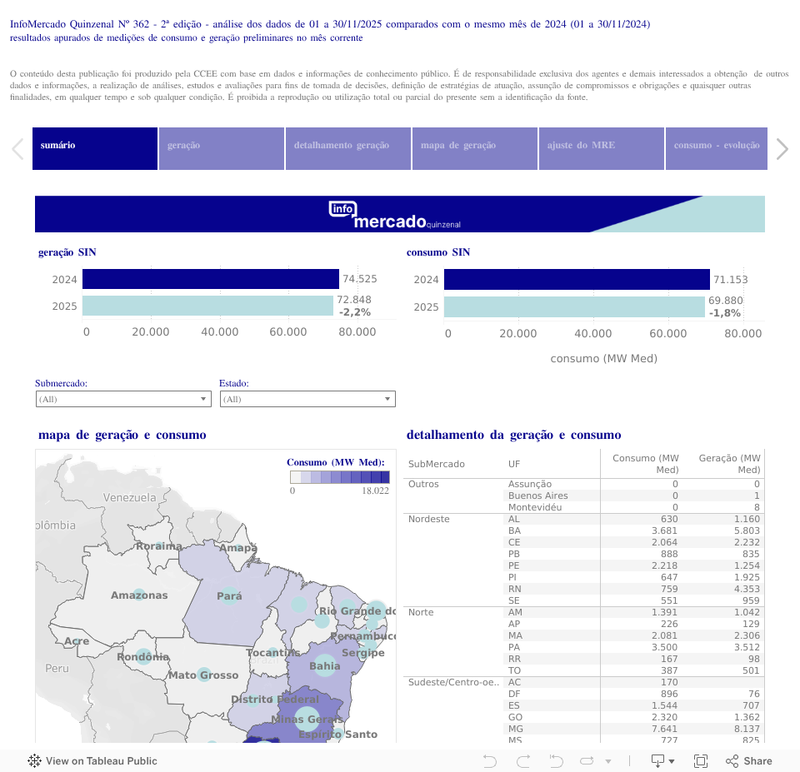Click the Refresh data icon
Viewport: 800px width, 772px height.
[x=587, y=760]
